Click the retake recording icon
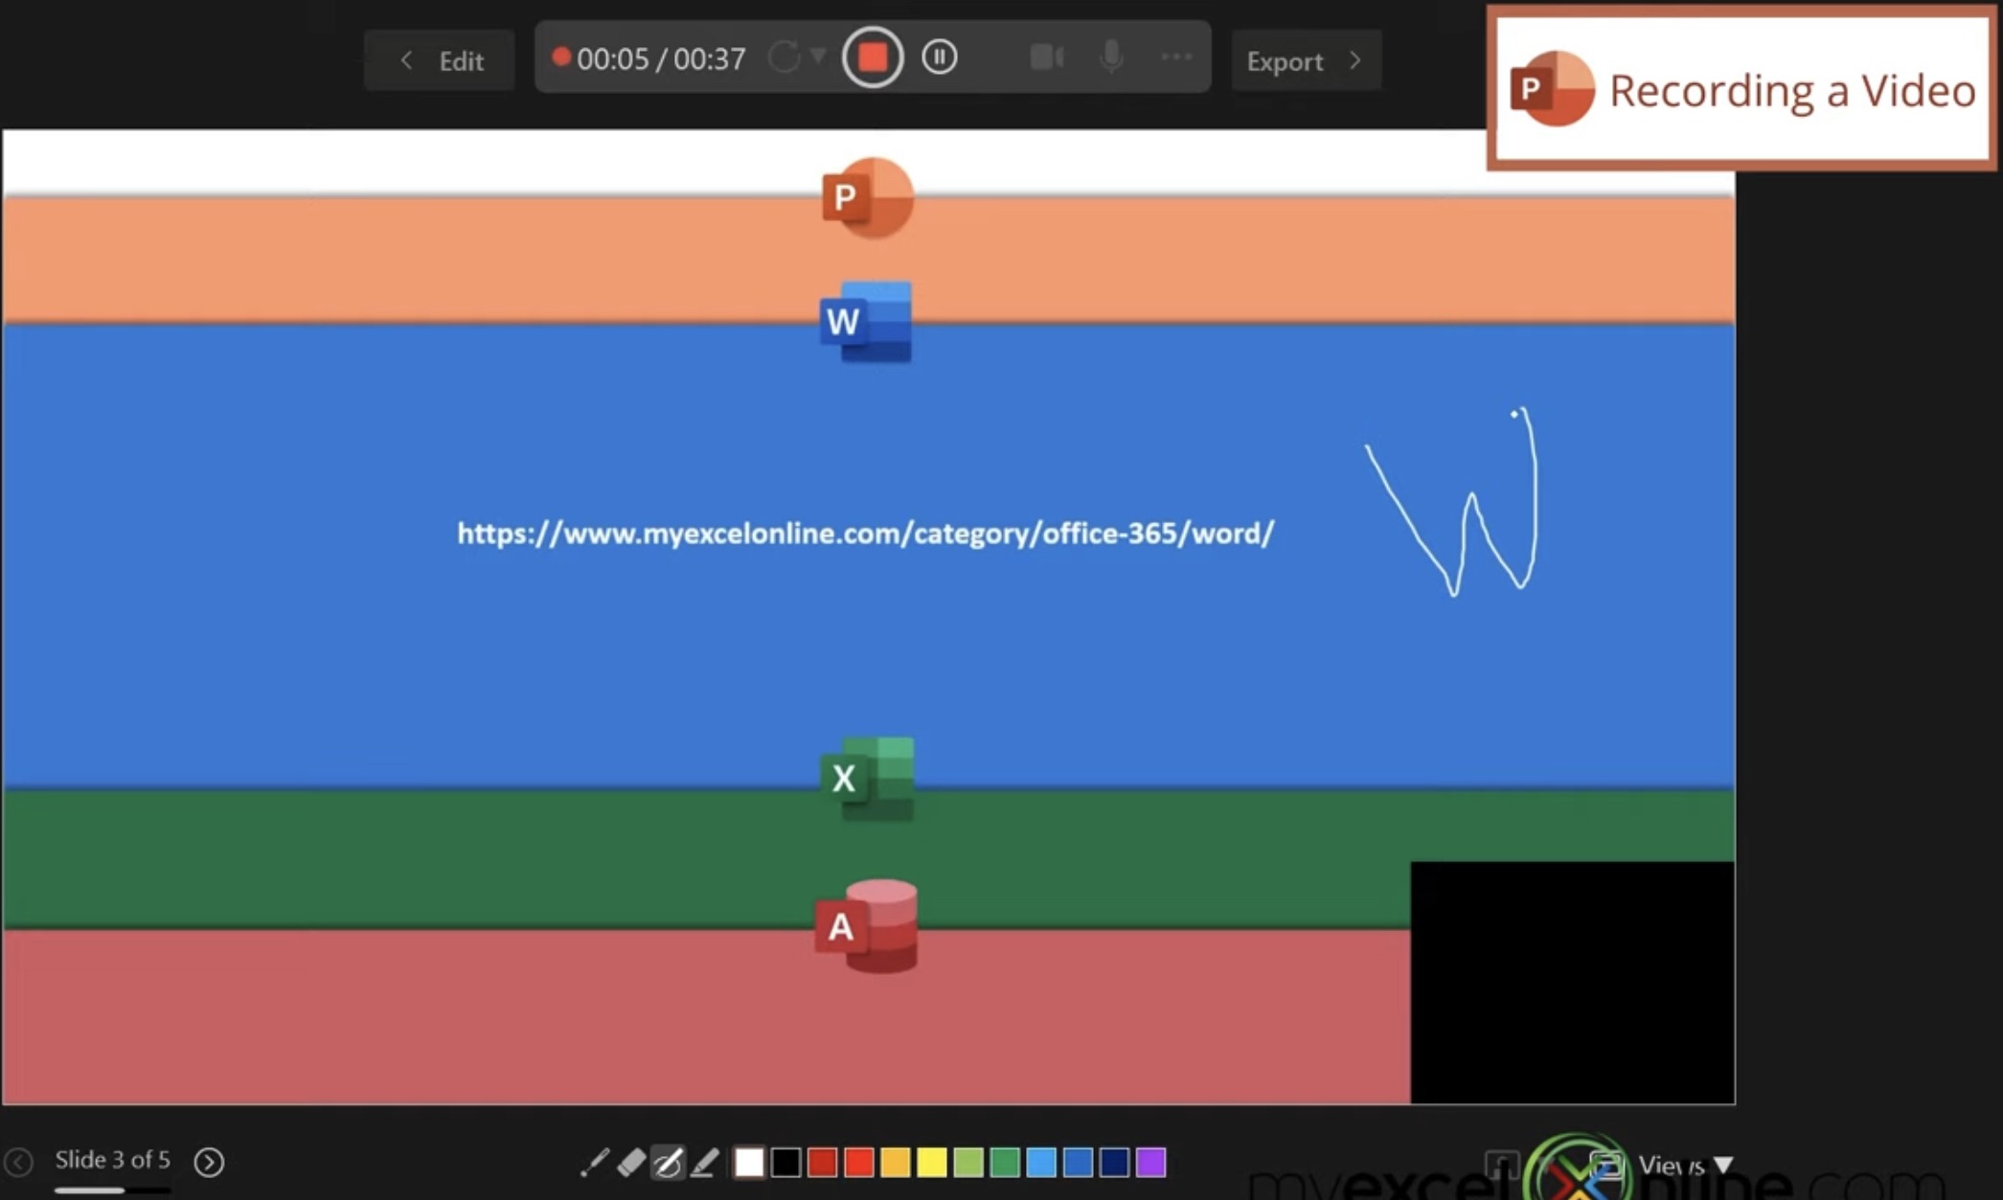Viewport: 2003px width, 1200px height. 784,57
